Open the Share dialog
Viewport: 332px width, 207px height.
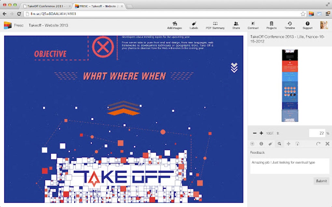(236, 25)
